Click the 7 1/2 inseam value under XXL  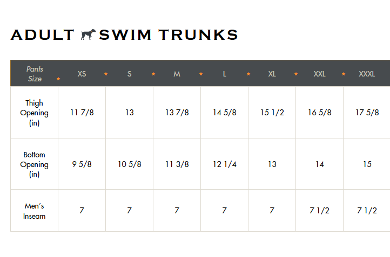[x=319, y=210]
